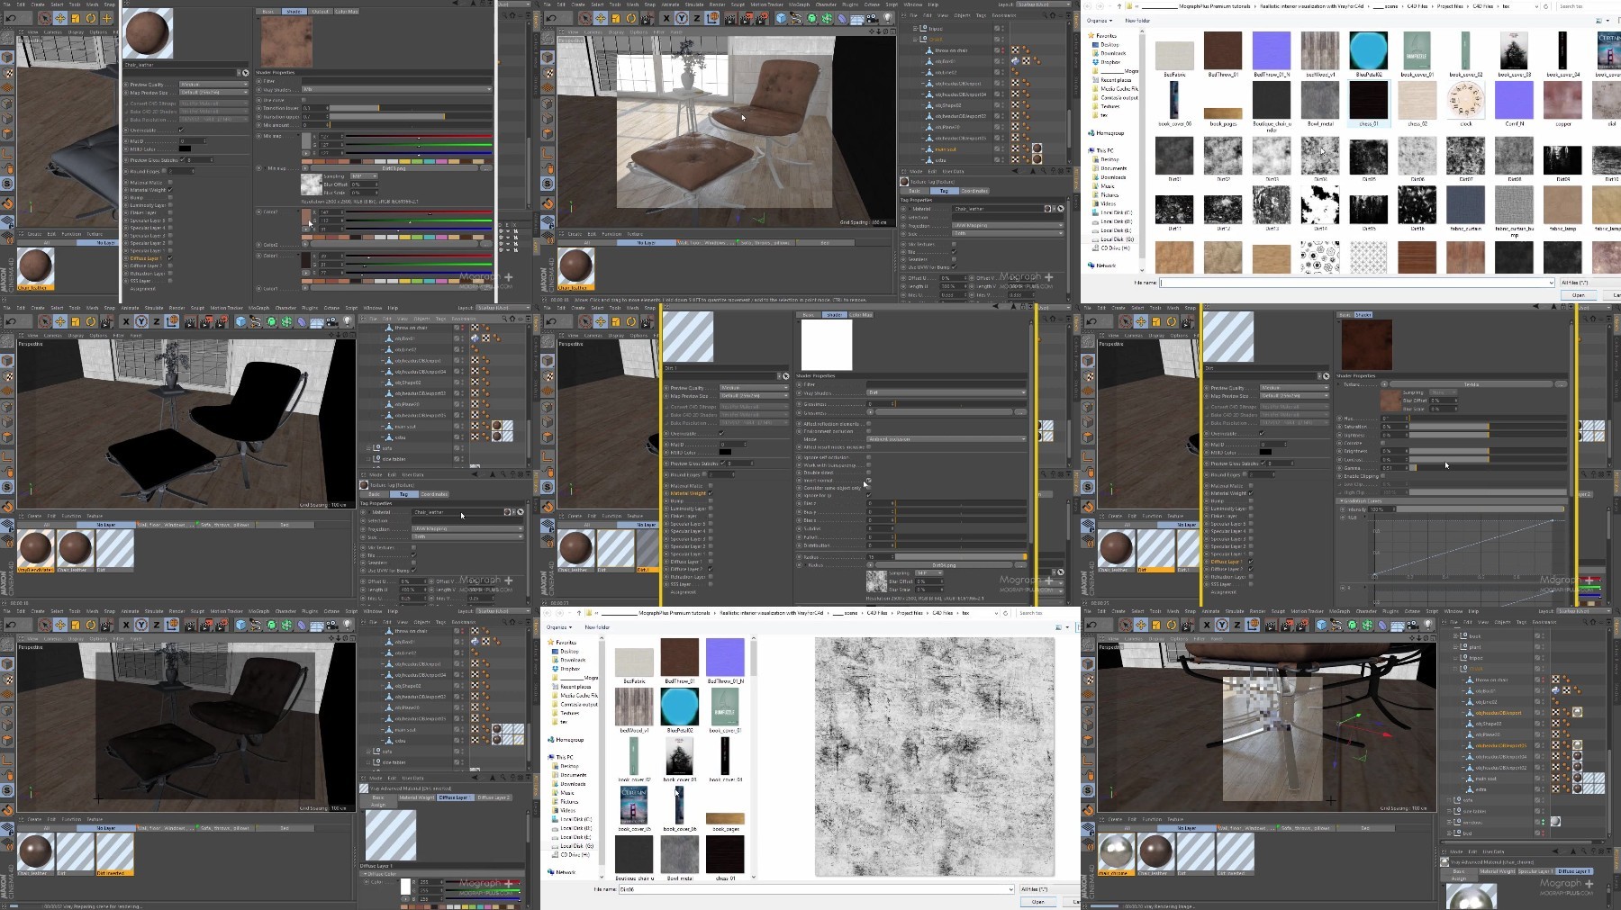Click the Array modeling icon in brown chair frame
Screen dimensions: 1621x910
pos(827,18)
